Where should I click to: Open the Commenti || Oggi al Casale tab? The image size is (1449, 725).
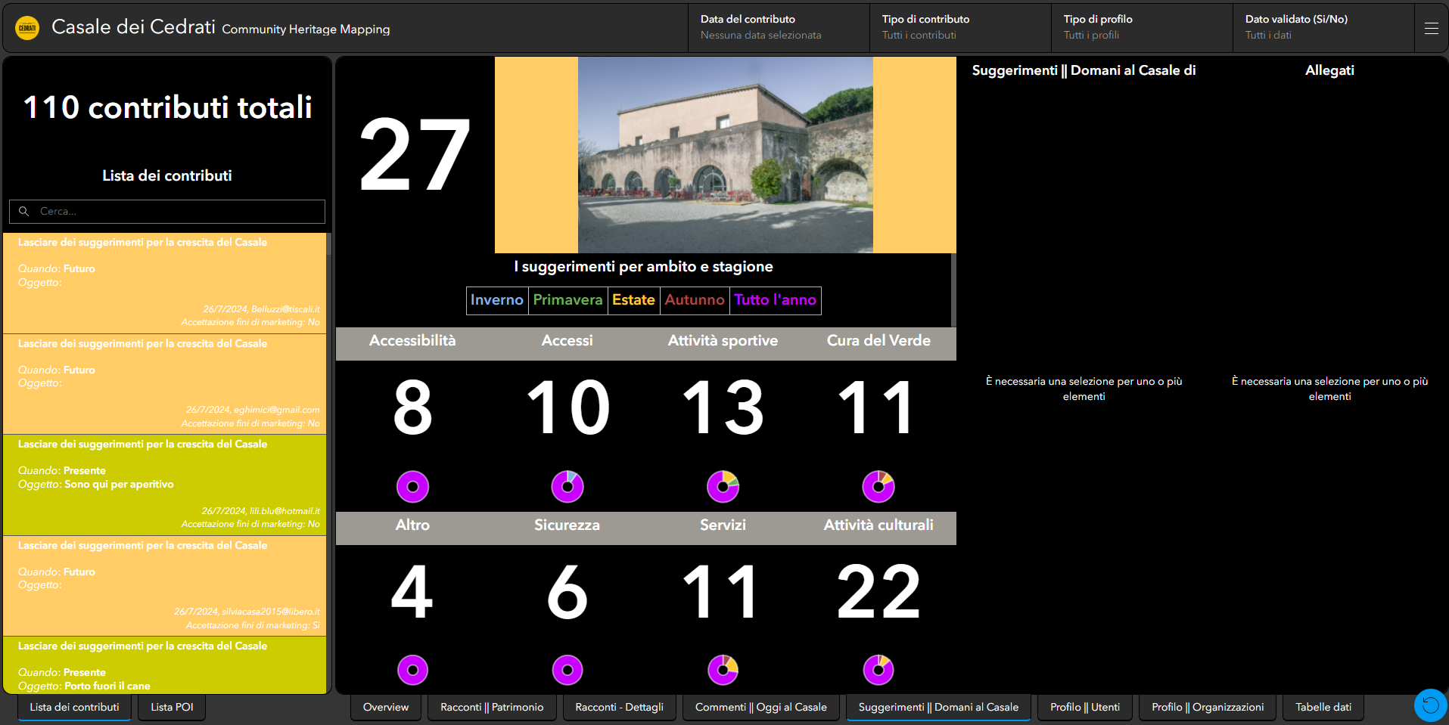coord(761,708)
